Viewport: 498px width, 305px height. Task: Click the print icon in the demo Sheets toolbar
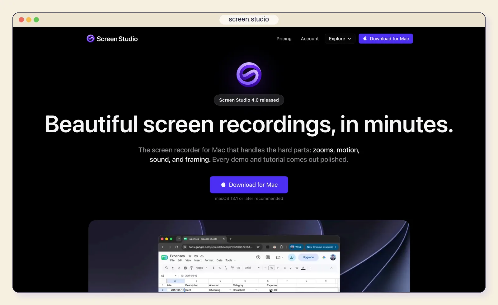tap(185, 268)
